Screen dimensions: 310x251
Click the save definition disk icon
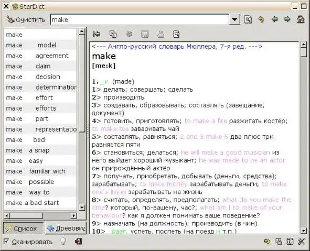click(x=145, y=34)
